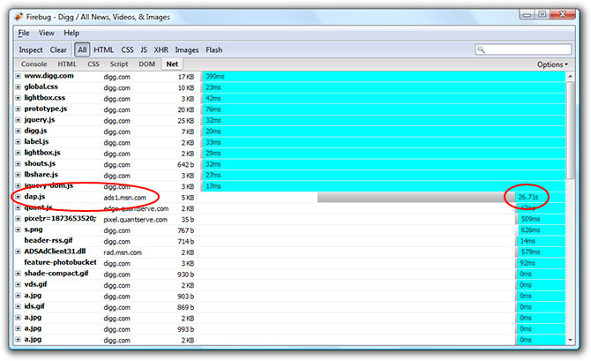Expand the label.js request row
591x361 pixels.
tap(18, 142)
